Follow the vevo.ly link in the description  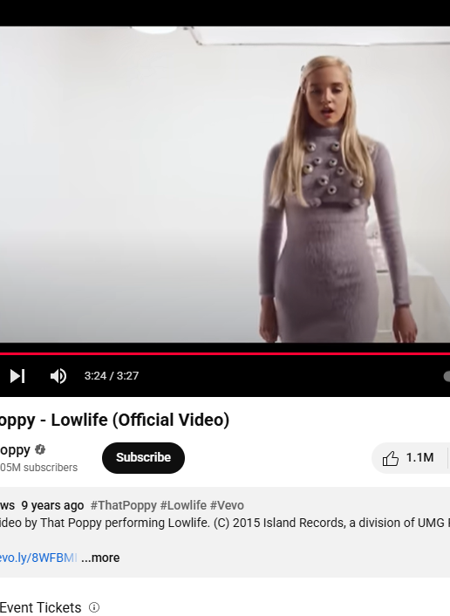38,558
